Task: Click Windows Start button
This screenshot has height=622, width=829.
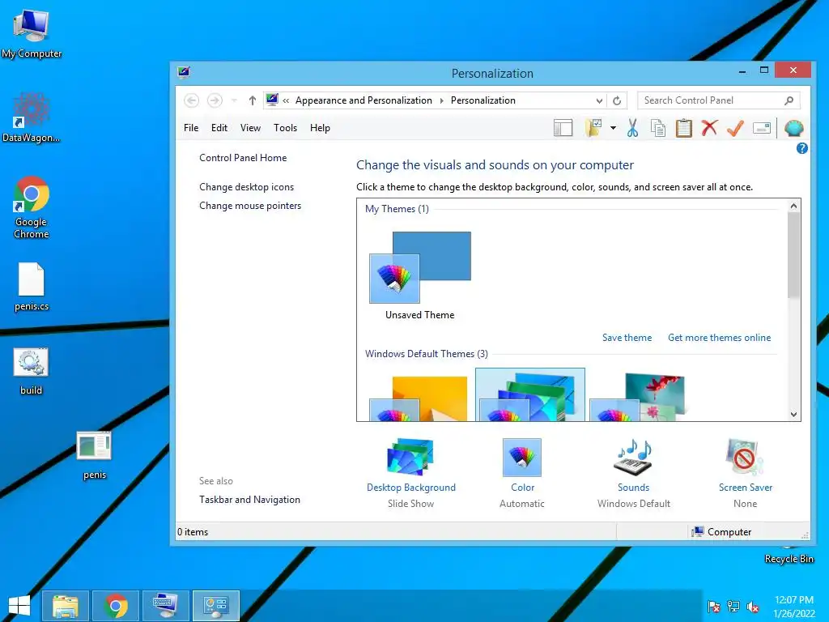Action: (19, 606)
